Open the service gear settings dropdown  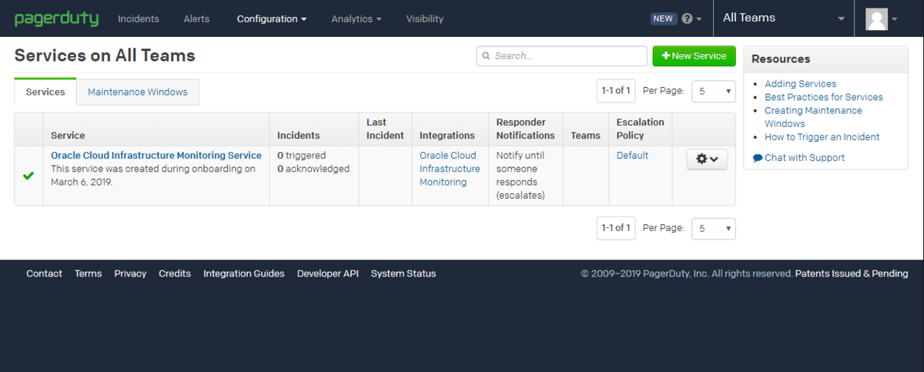click(x=707, y=159)
